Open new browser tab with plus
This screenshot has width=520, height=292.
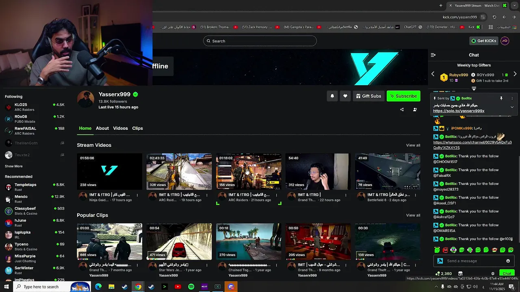pyautogui.click(x=441, y=5)
